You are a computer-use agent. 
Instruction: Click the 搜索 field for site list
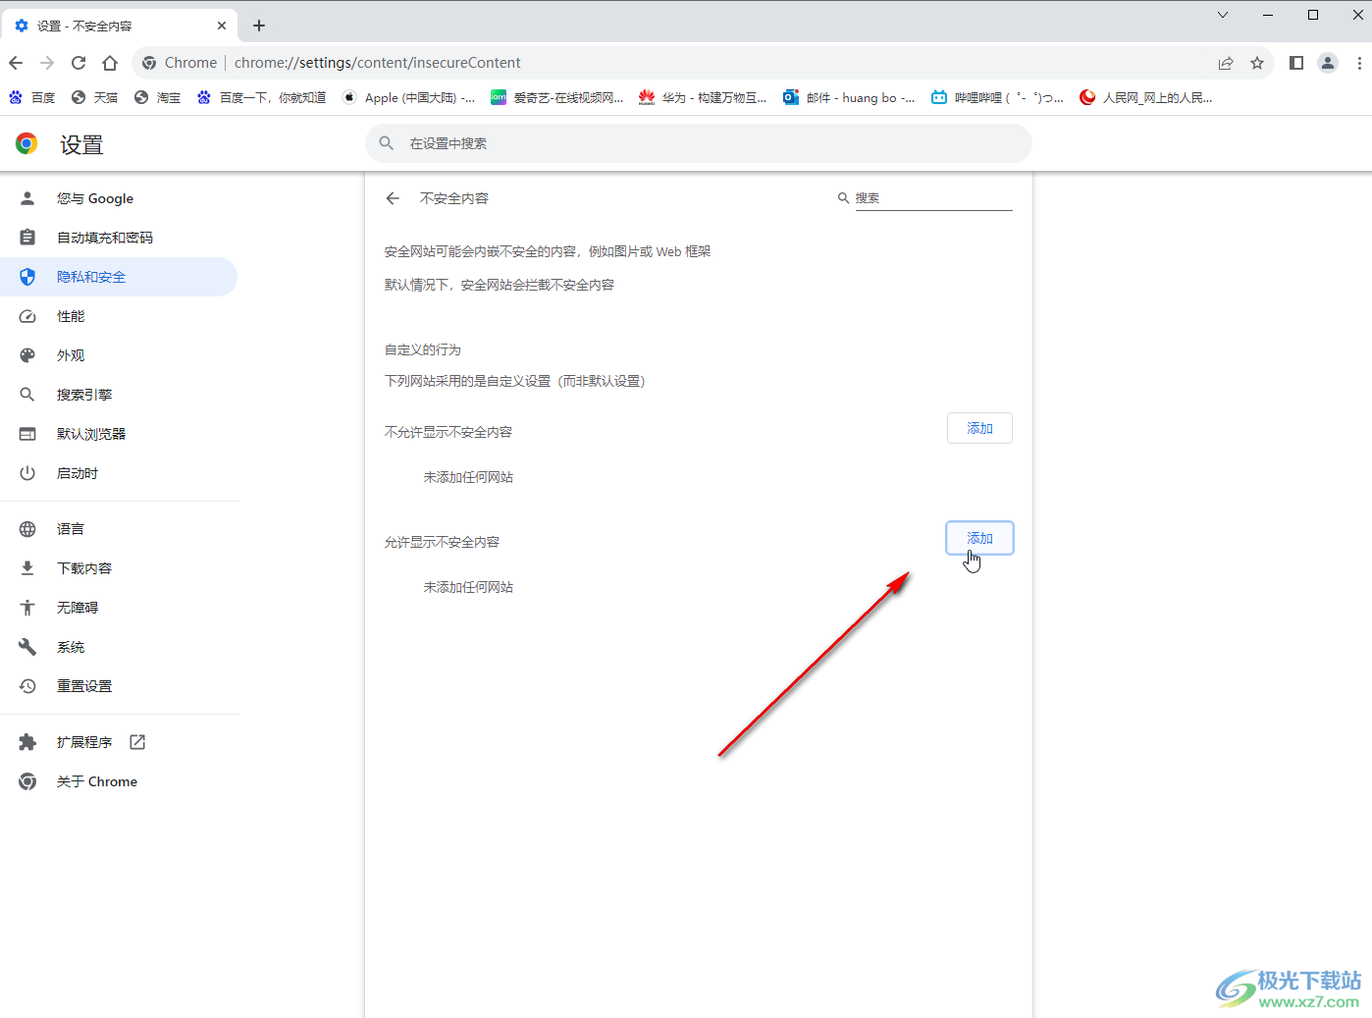pyautogui.click(x=932, y=198)
